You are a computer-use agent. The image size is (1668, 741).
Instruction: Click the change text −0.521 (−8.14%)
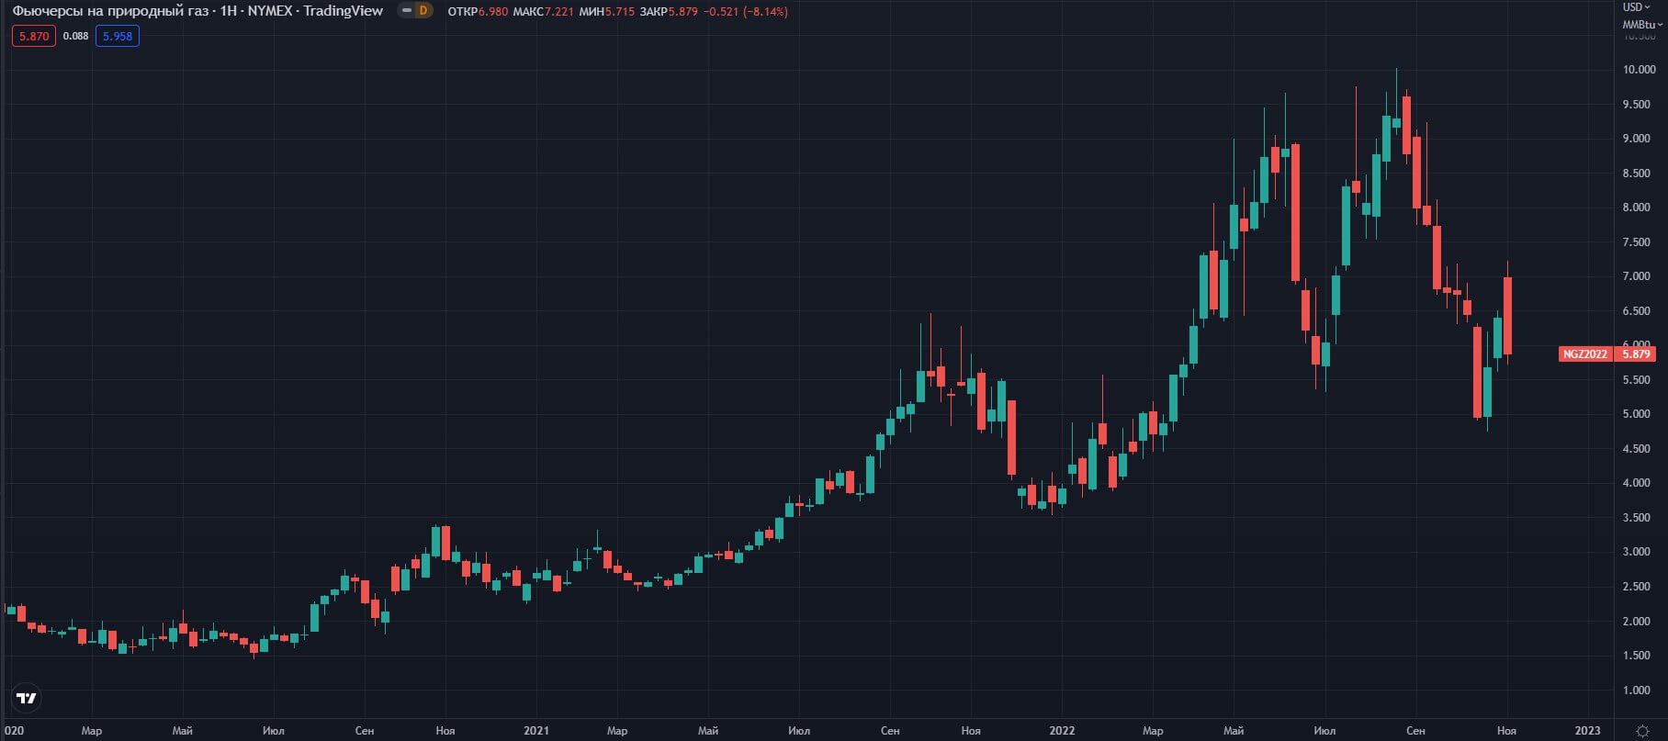tap(746, 12)
